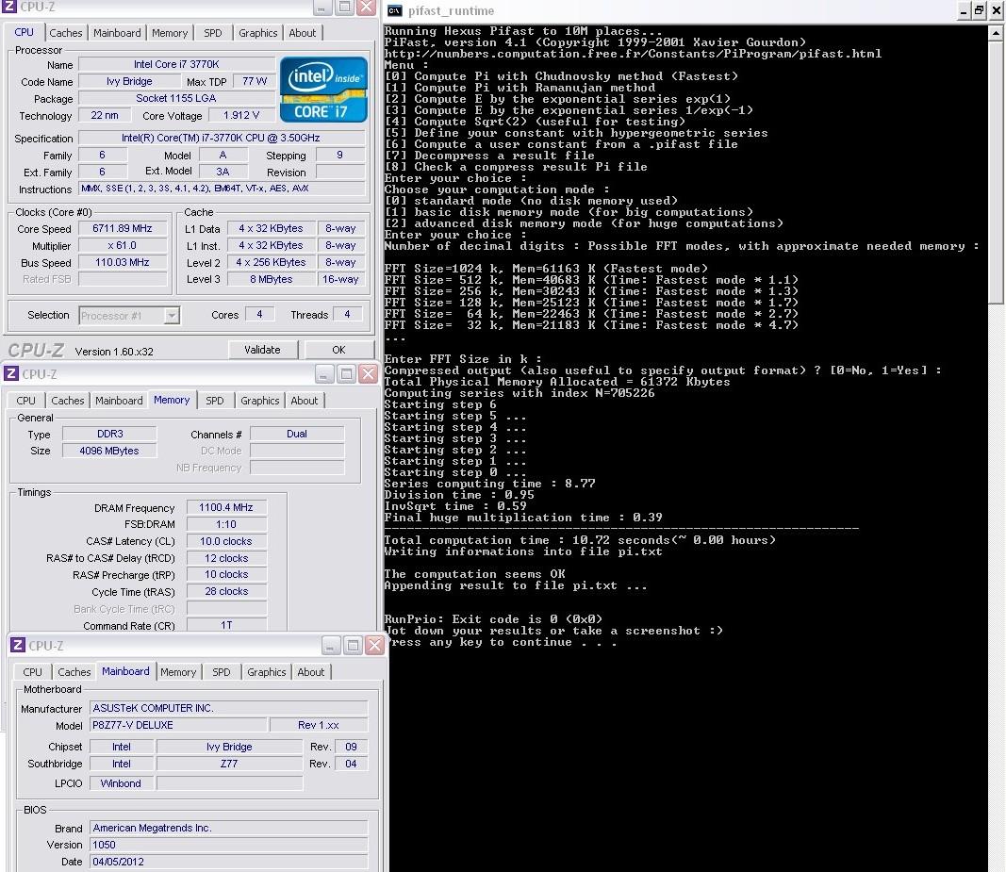This screenshot has height=872, width=1006.
Task: Click the LPCIO value Winbond
Action: click(121, 783)
